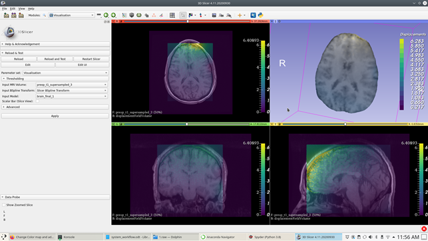Open the Load Data toolbar icon
The image size is (428, 241).
pos(6,15)
